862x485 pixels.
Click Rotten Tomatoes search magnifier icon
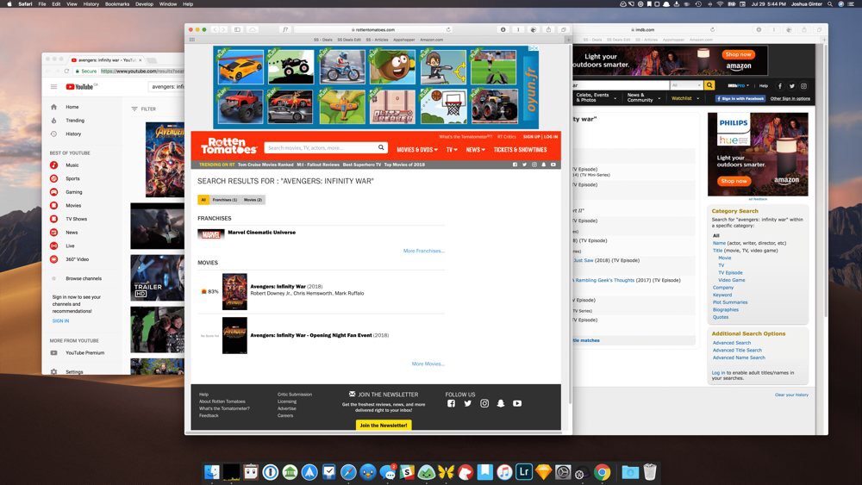point(381,148)
